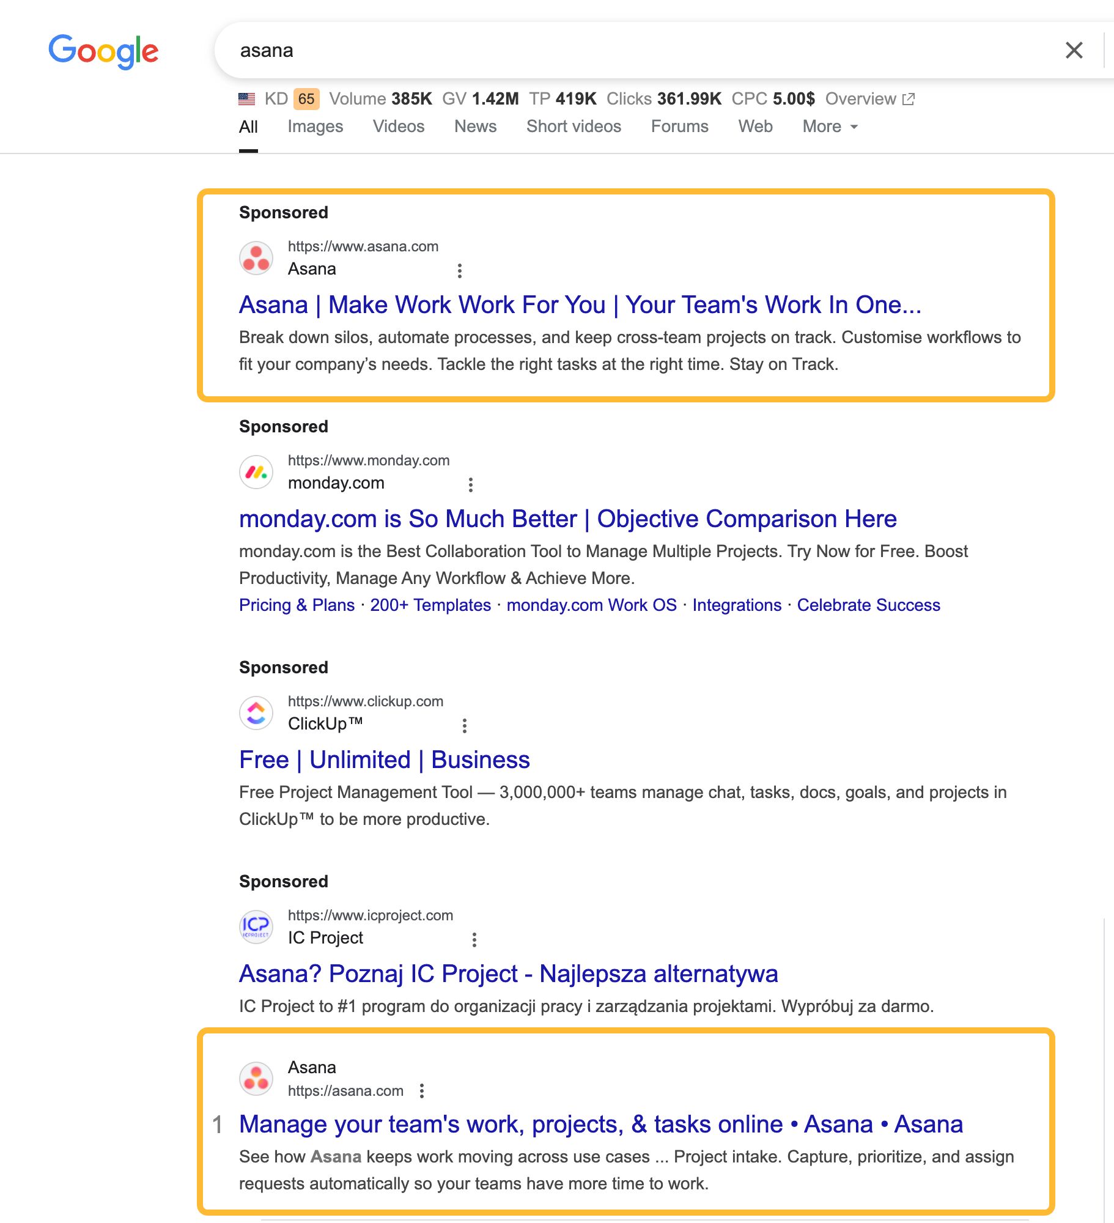Open the Pricing & Plans sitelink
This screenshot has height=1223, width=1114.
[296, 605]
